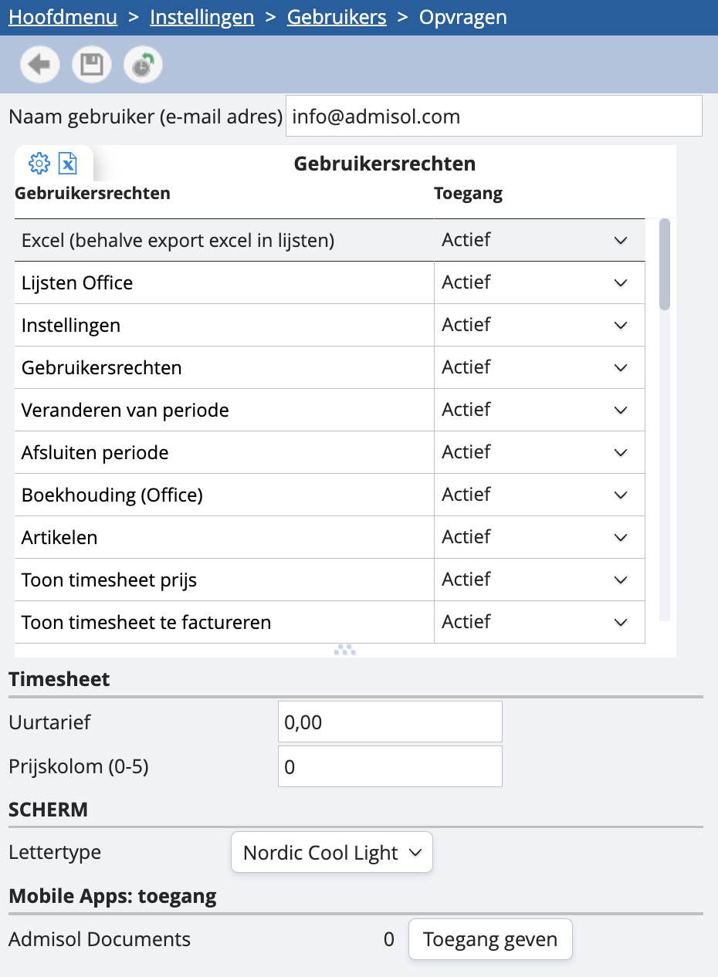Screen dimensions: 718x977
Task: Click the refresh icon in the toolbar
Action: (142, 64)
